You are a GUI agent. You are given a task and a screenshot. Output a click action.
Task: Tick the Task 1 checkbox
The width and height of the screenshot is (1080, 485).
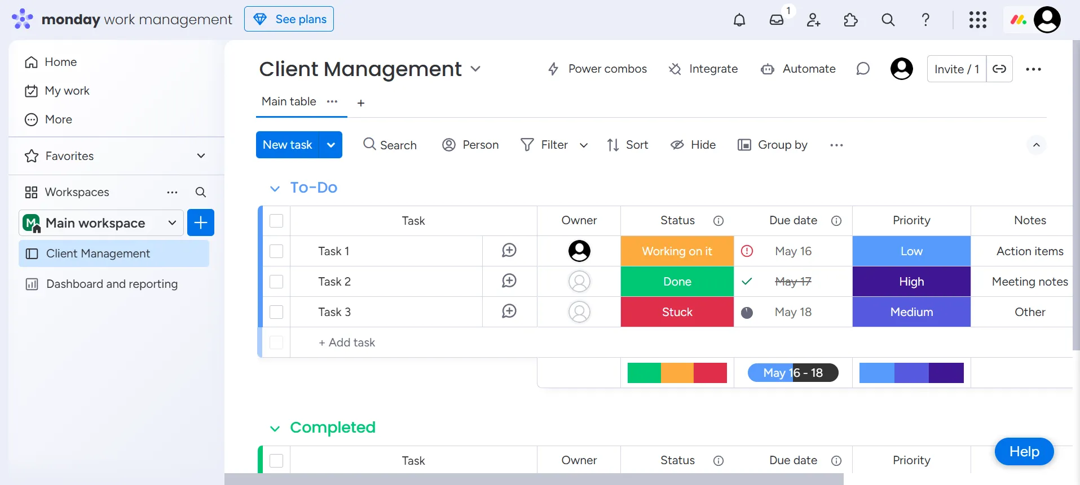click(276, 251)
